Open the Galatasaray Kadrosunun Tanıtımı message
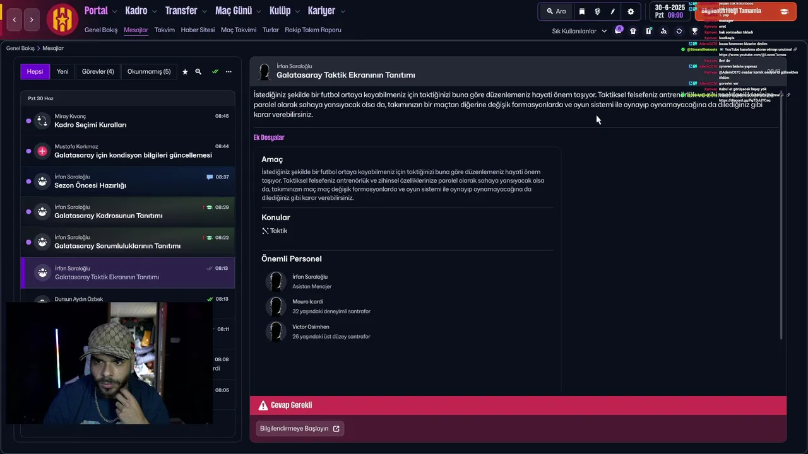The width and height of the screenshot is (808, 454). [x=128, y=211]
